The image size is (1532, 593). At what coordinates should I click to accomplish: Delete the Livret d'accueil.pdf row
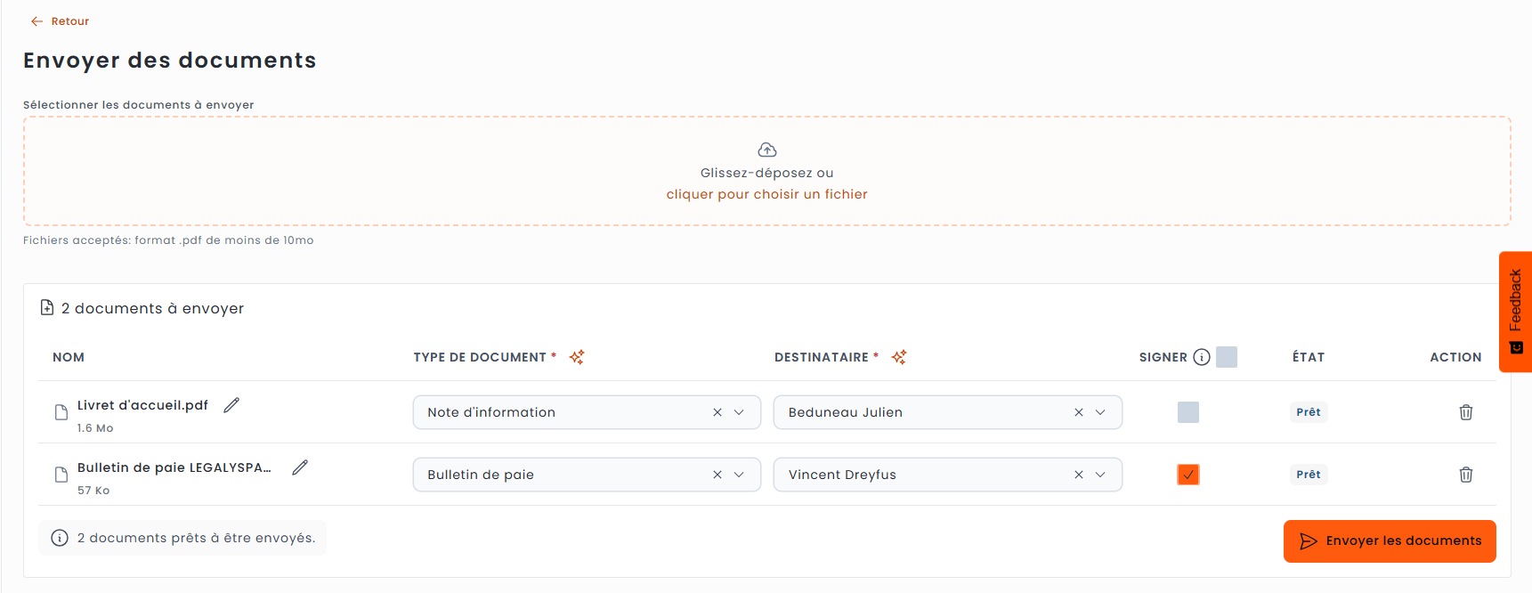click(1465, 412)
